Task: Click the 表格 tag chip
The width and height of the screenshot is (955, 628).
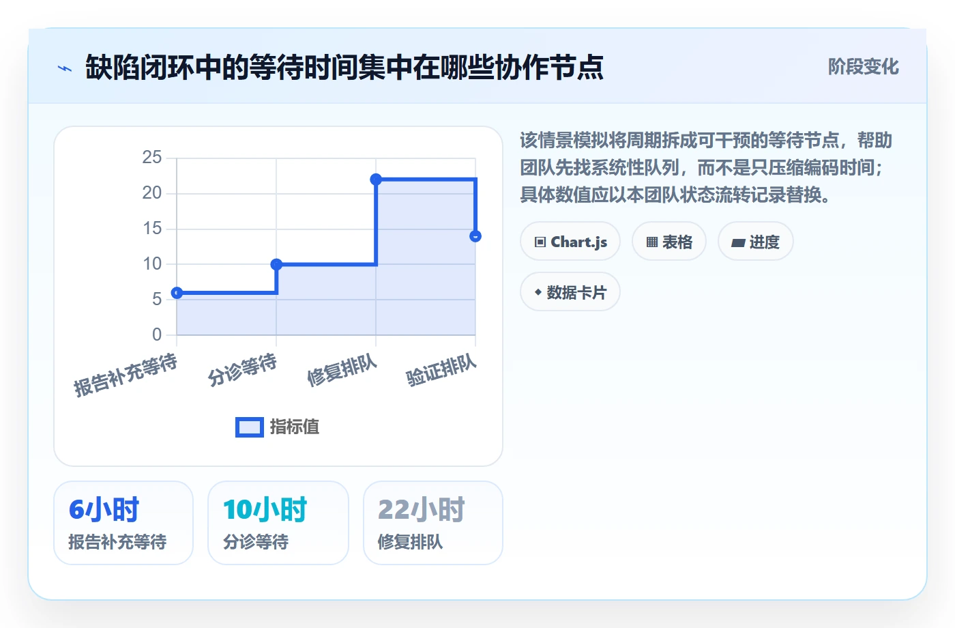Action: click(x=669, y=242)
